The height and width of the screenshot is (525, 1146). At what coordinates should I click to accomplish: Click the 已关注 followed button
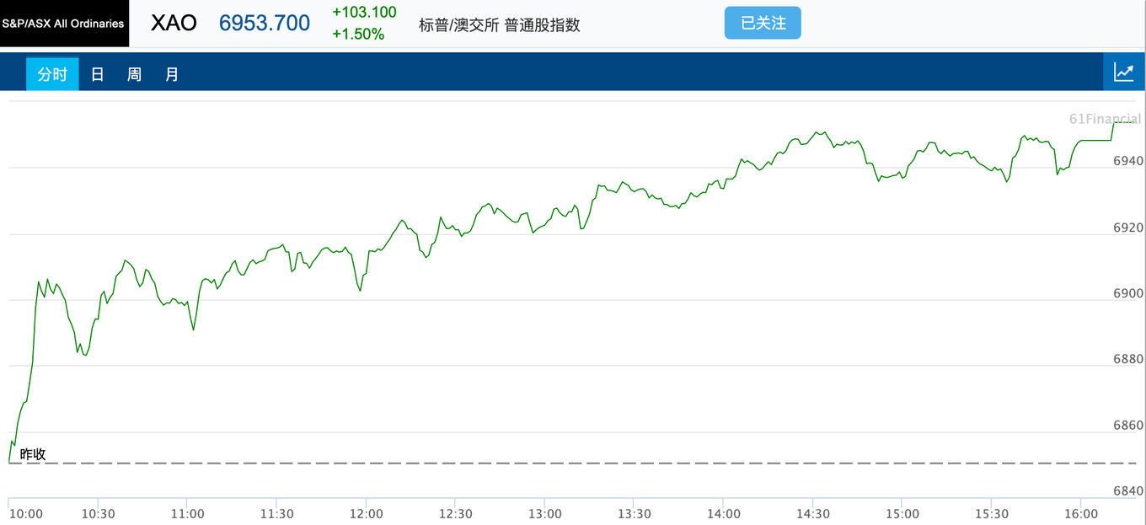763,23
